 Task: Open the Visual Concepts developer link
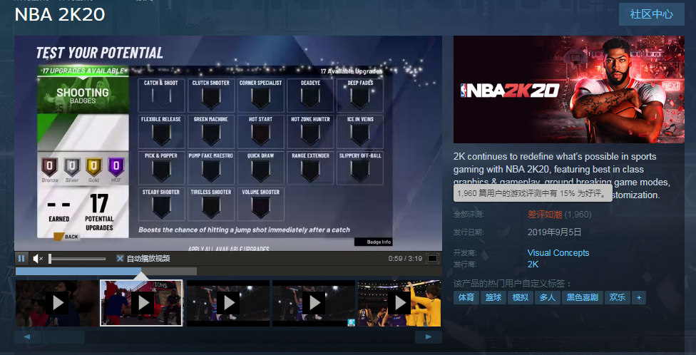558,253
